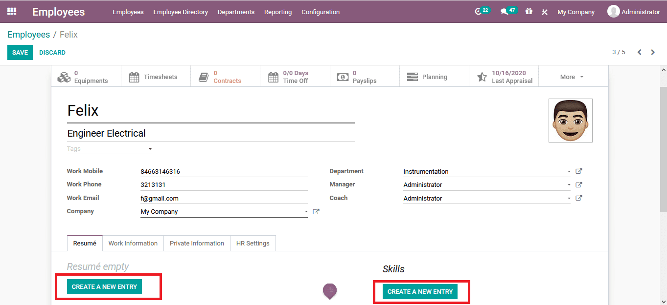Click the Administrator user name
Image resolution: width=667 pixels, height=305 pixels.
(x=641, y=12)
